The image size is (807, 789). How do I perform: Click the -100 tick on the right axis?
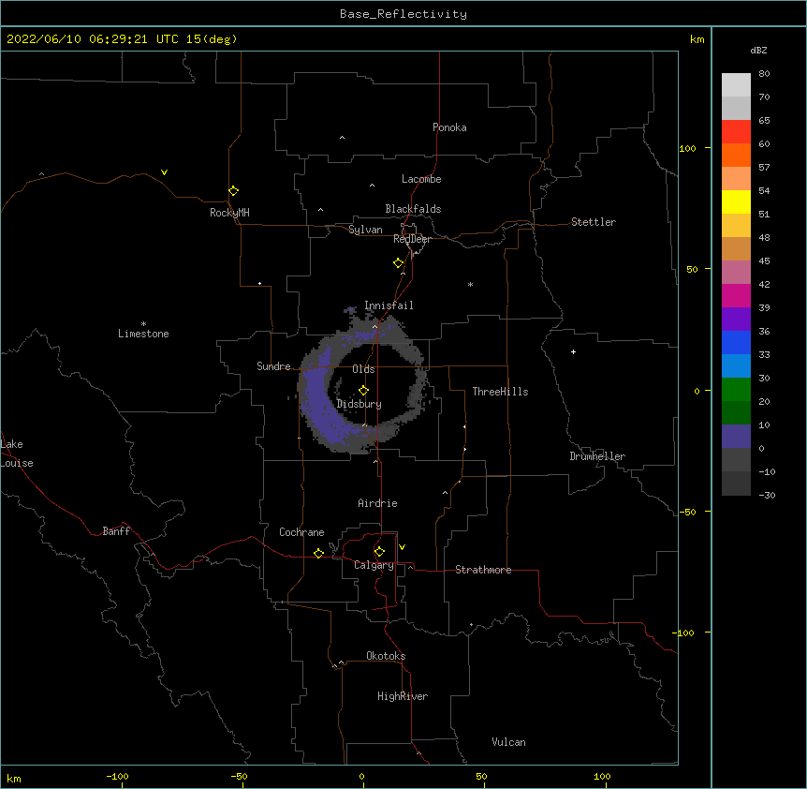coord(683,633)
